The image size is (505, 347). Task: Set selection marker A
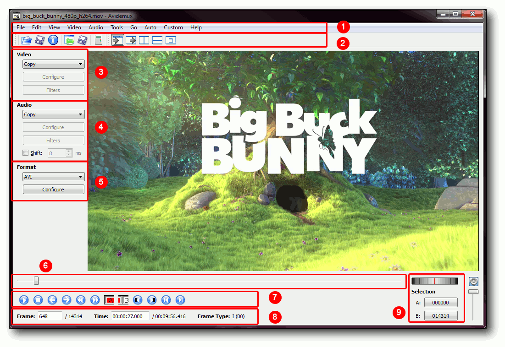click(x=110, y=300)
